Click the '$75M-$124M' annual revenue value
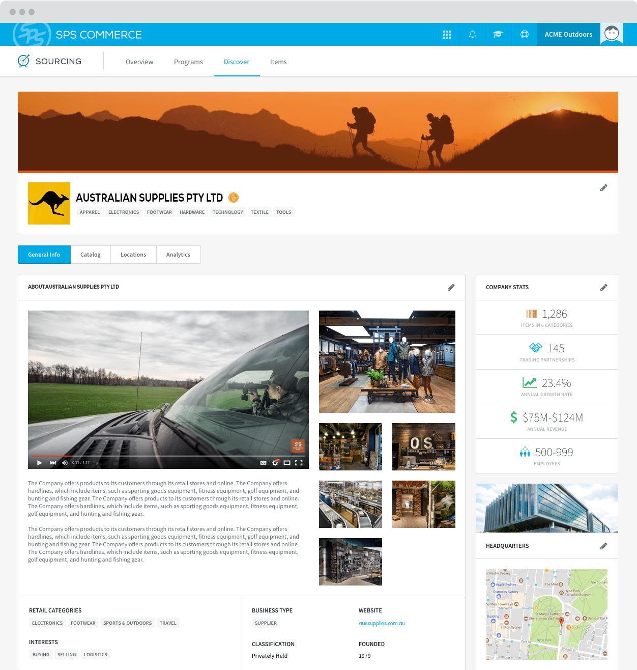637x670 pixels. tap(553, 418)
